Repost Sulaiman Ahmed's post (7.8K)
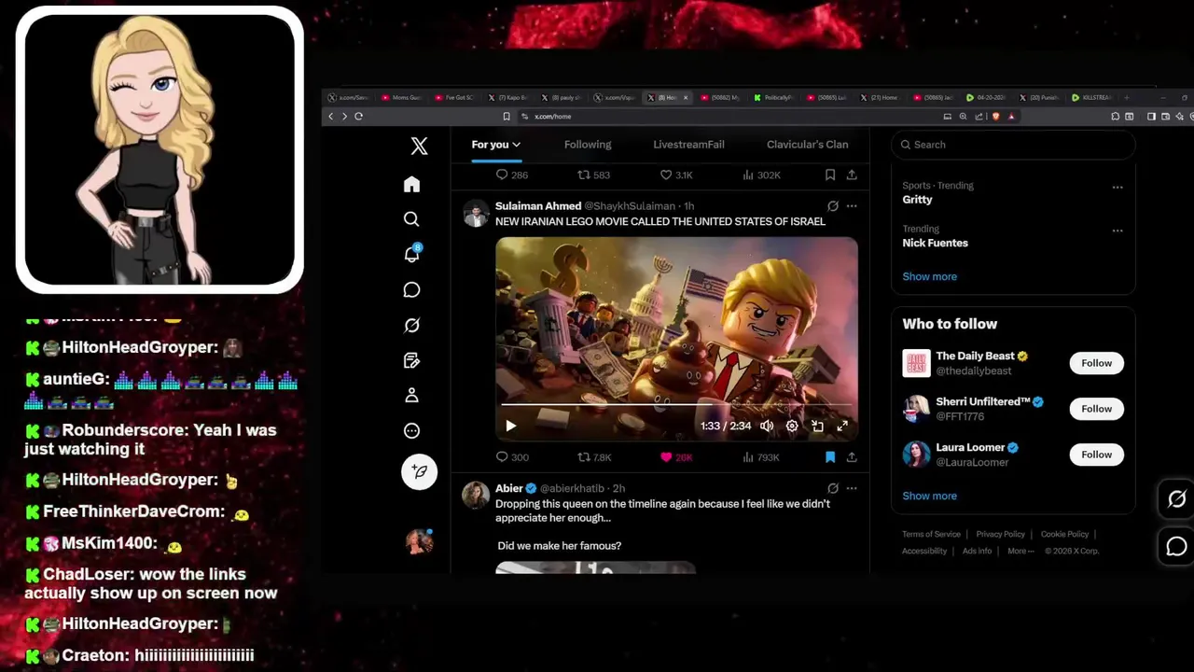Image resolution: width=1194 pixels, height=672 pixels. click(x=594, y=457)
